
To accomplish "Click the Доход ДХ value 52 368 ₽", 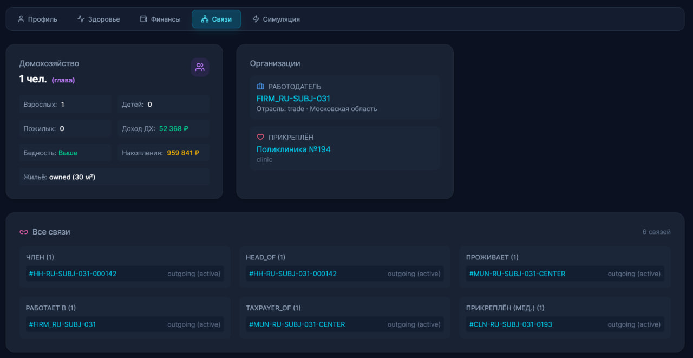I will click(173, 129).
